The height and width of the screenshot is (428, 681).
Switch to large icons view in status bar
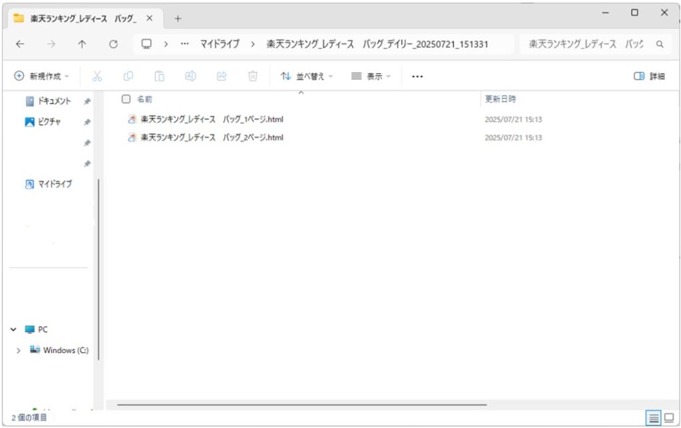tap(669, 418)
